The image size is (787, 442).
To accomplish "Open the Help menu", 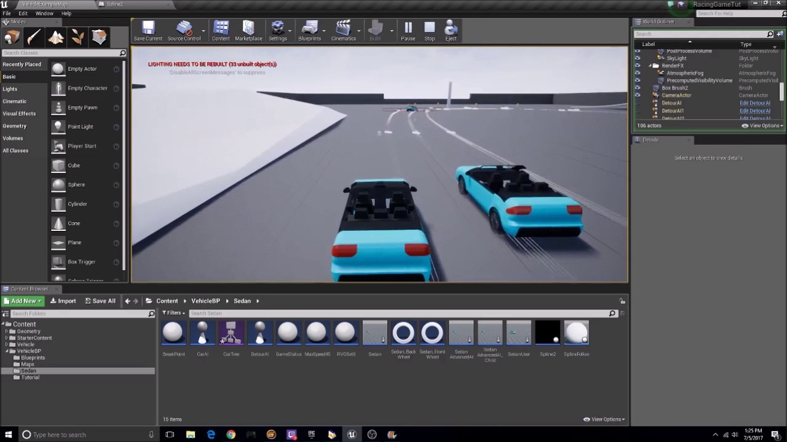I will pyautogui.click(x=66, y=13).
